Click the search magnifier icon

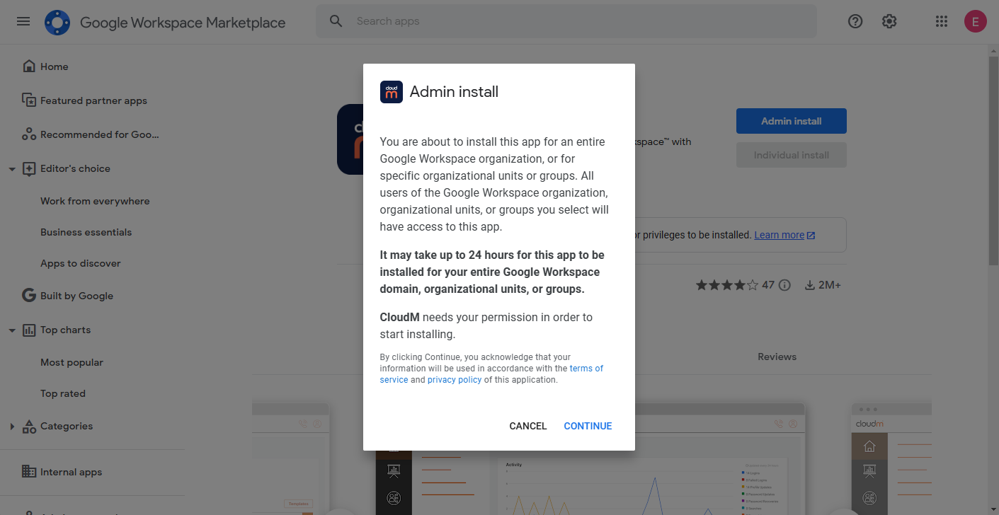(336, 21)
